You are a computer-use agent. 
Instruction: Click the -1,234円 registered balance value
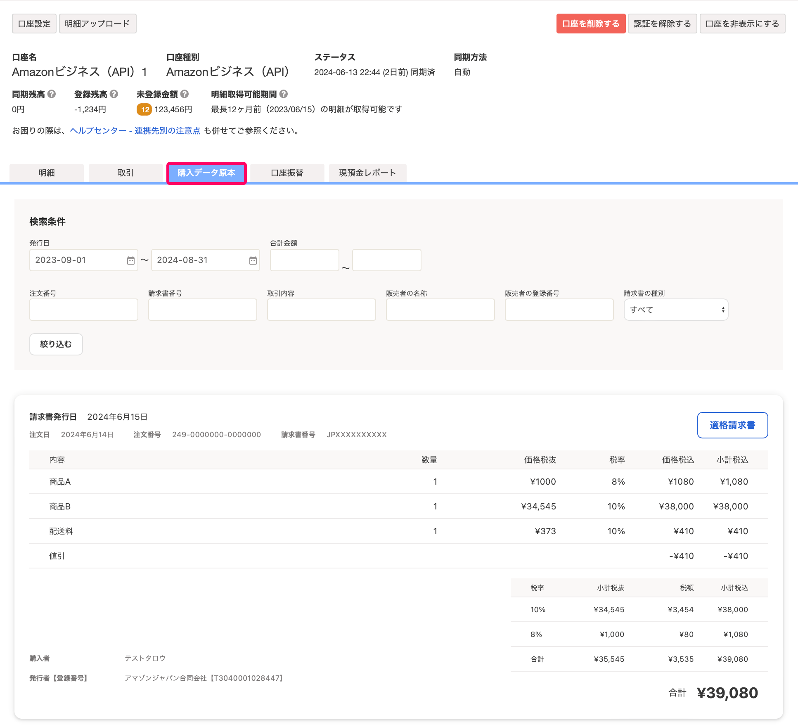[x=90, y=109]
